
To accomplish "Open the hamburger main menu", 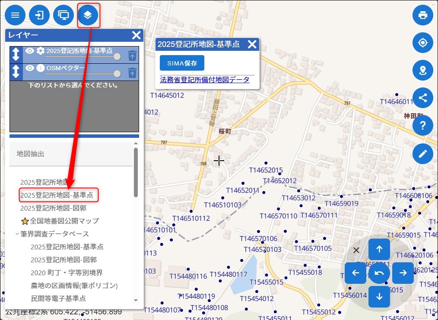I will point(15,16).
